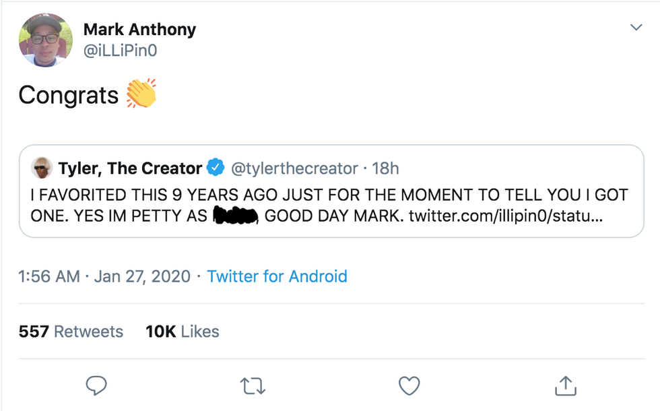Open the quoted tweet text body
The width and height of the screenshot is (660, 411).
coord(269,195)
